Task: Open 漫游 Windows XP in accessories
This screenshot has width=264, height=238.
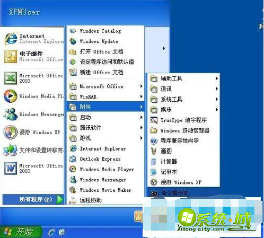Action: click(x=184, y=182)
